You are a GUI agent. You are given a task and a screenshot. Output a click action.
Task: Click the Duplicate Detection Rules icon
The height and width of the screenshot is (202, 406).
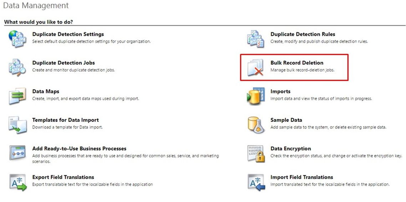coord(255,39)
